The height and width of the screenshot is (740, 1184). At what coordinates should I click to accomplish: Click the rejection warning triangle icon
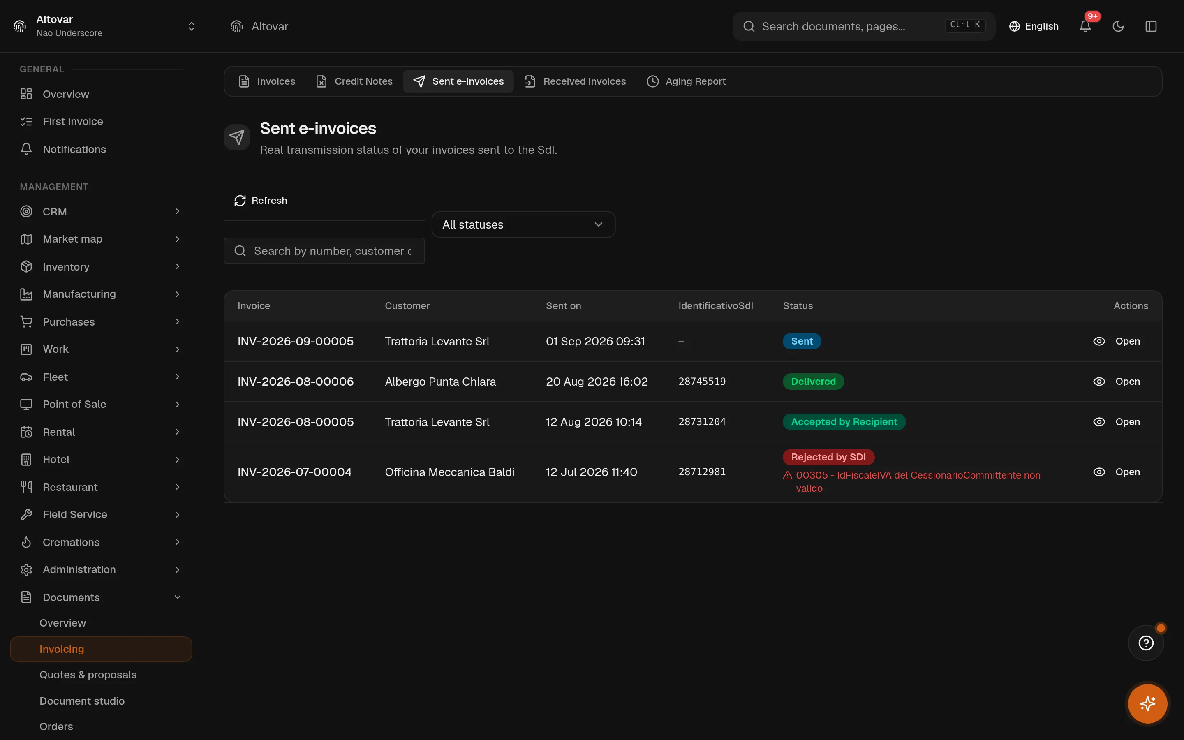pyautogui.click(x=788, y=475)
